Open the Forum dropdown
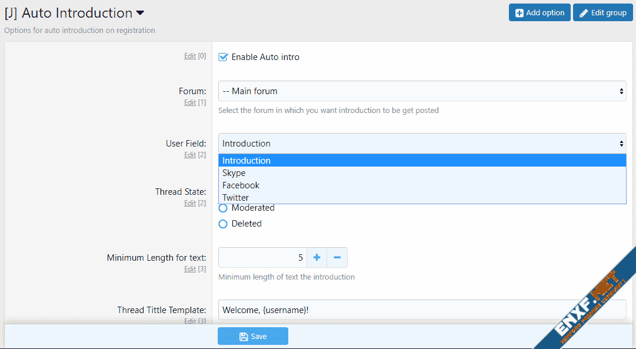Image resolution: width=636 pixels, height=349 pixels. tap(422, 91)
